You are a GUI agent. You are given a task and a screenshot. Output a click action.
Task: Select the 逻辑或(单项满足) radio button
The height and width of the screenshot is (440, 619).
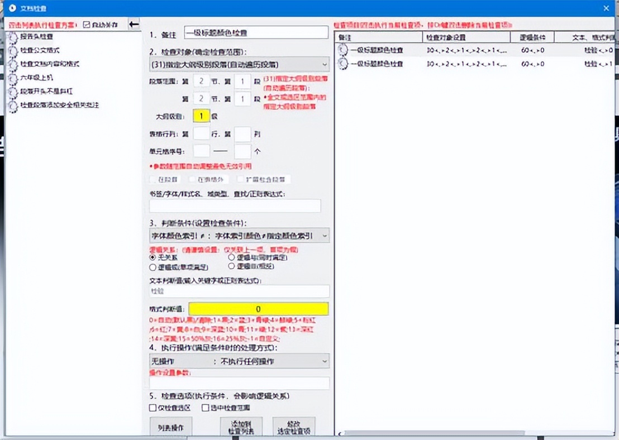[x=153, y=267]
